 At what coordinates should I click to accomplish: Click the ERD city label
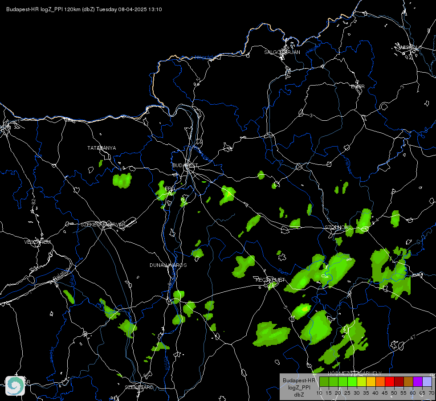[x=170, y=188]
